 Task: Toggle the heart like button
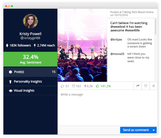(x=146, y=86)
